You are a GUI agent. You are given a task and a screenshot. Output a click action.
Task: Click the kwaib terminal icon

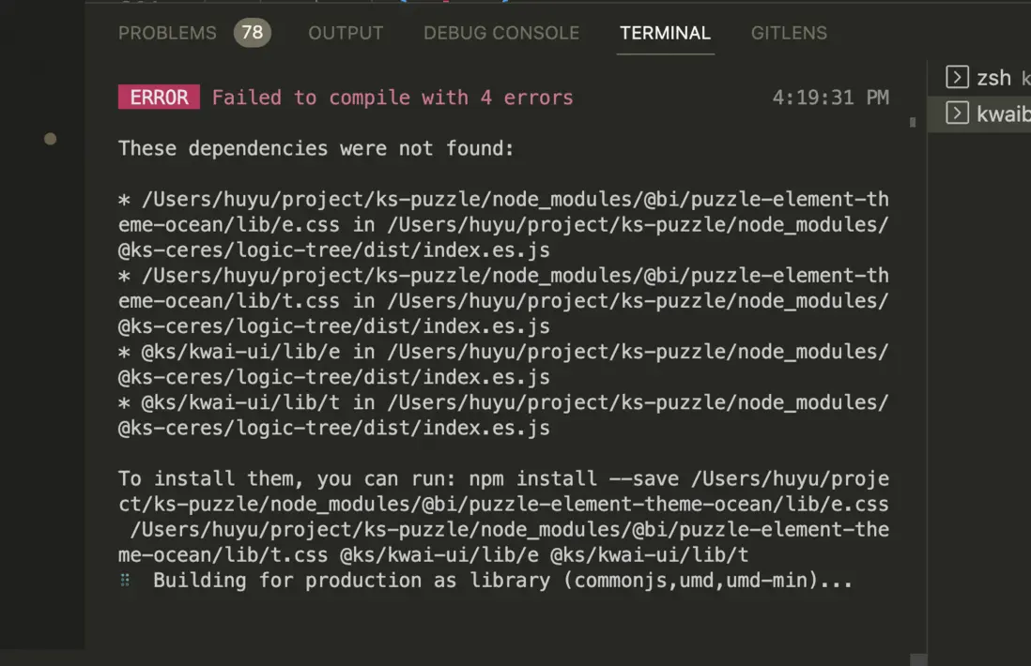tap(957, 114)
